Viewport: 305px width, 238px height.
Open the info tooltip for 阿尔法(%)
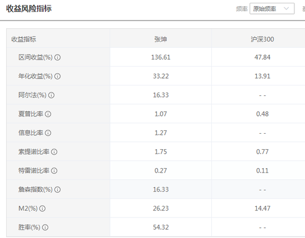51,95
